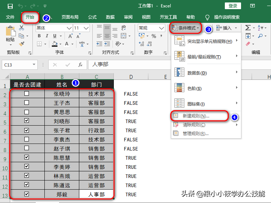Switch to the Data (数据) tab
Viewport: 271px width, 203px height.
[110, 17]
